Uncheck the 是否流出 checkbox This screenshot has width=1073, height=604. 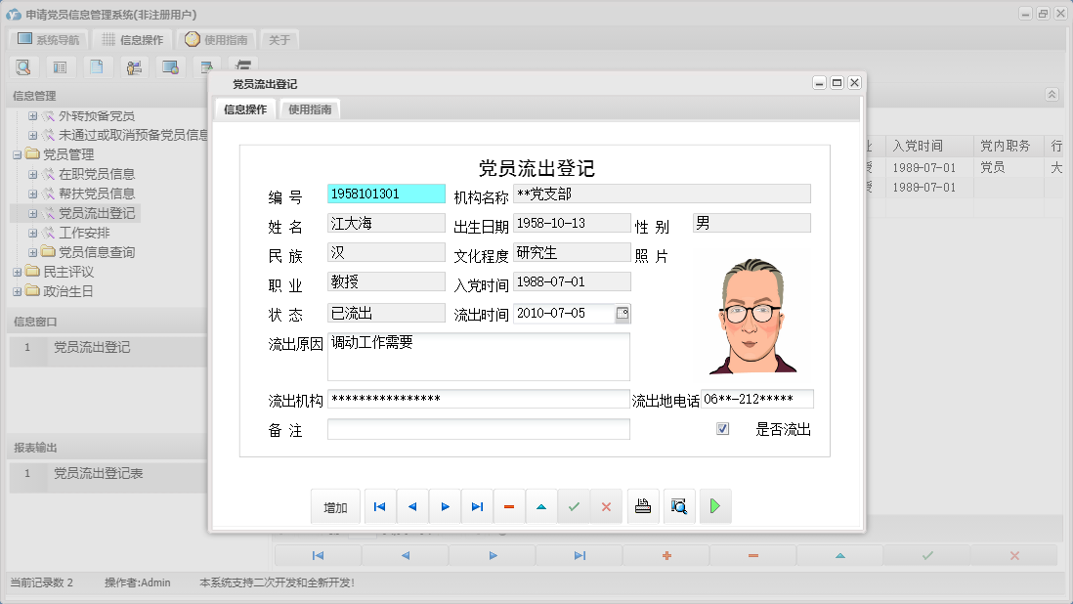pos(721,428)
